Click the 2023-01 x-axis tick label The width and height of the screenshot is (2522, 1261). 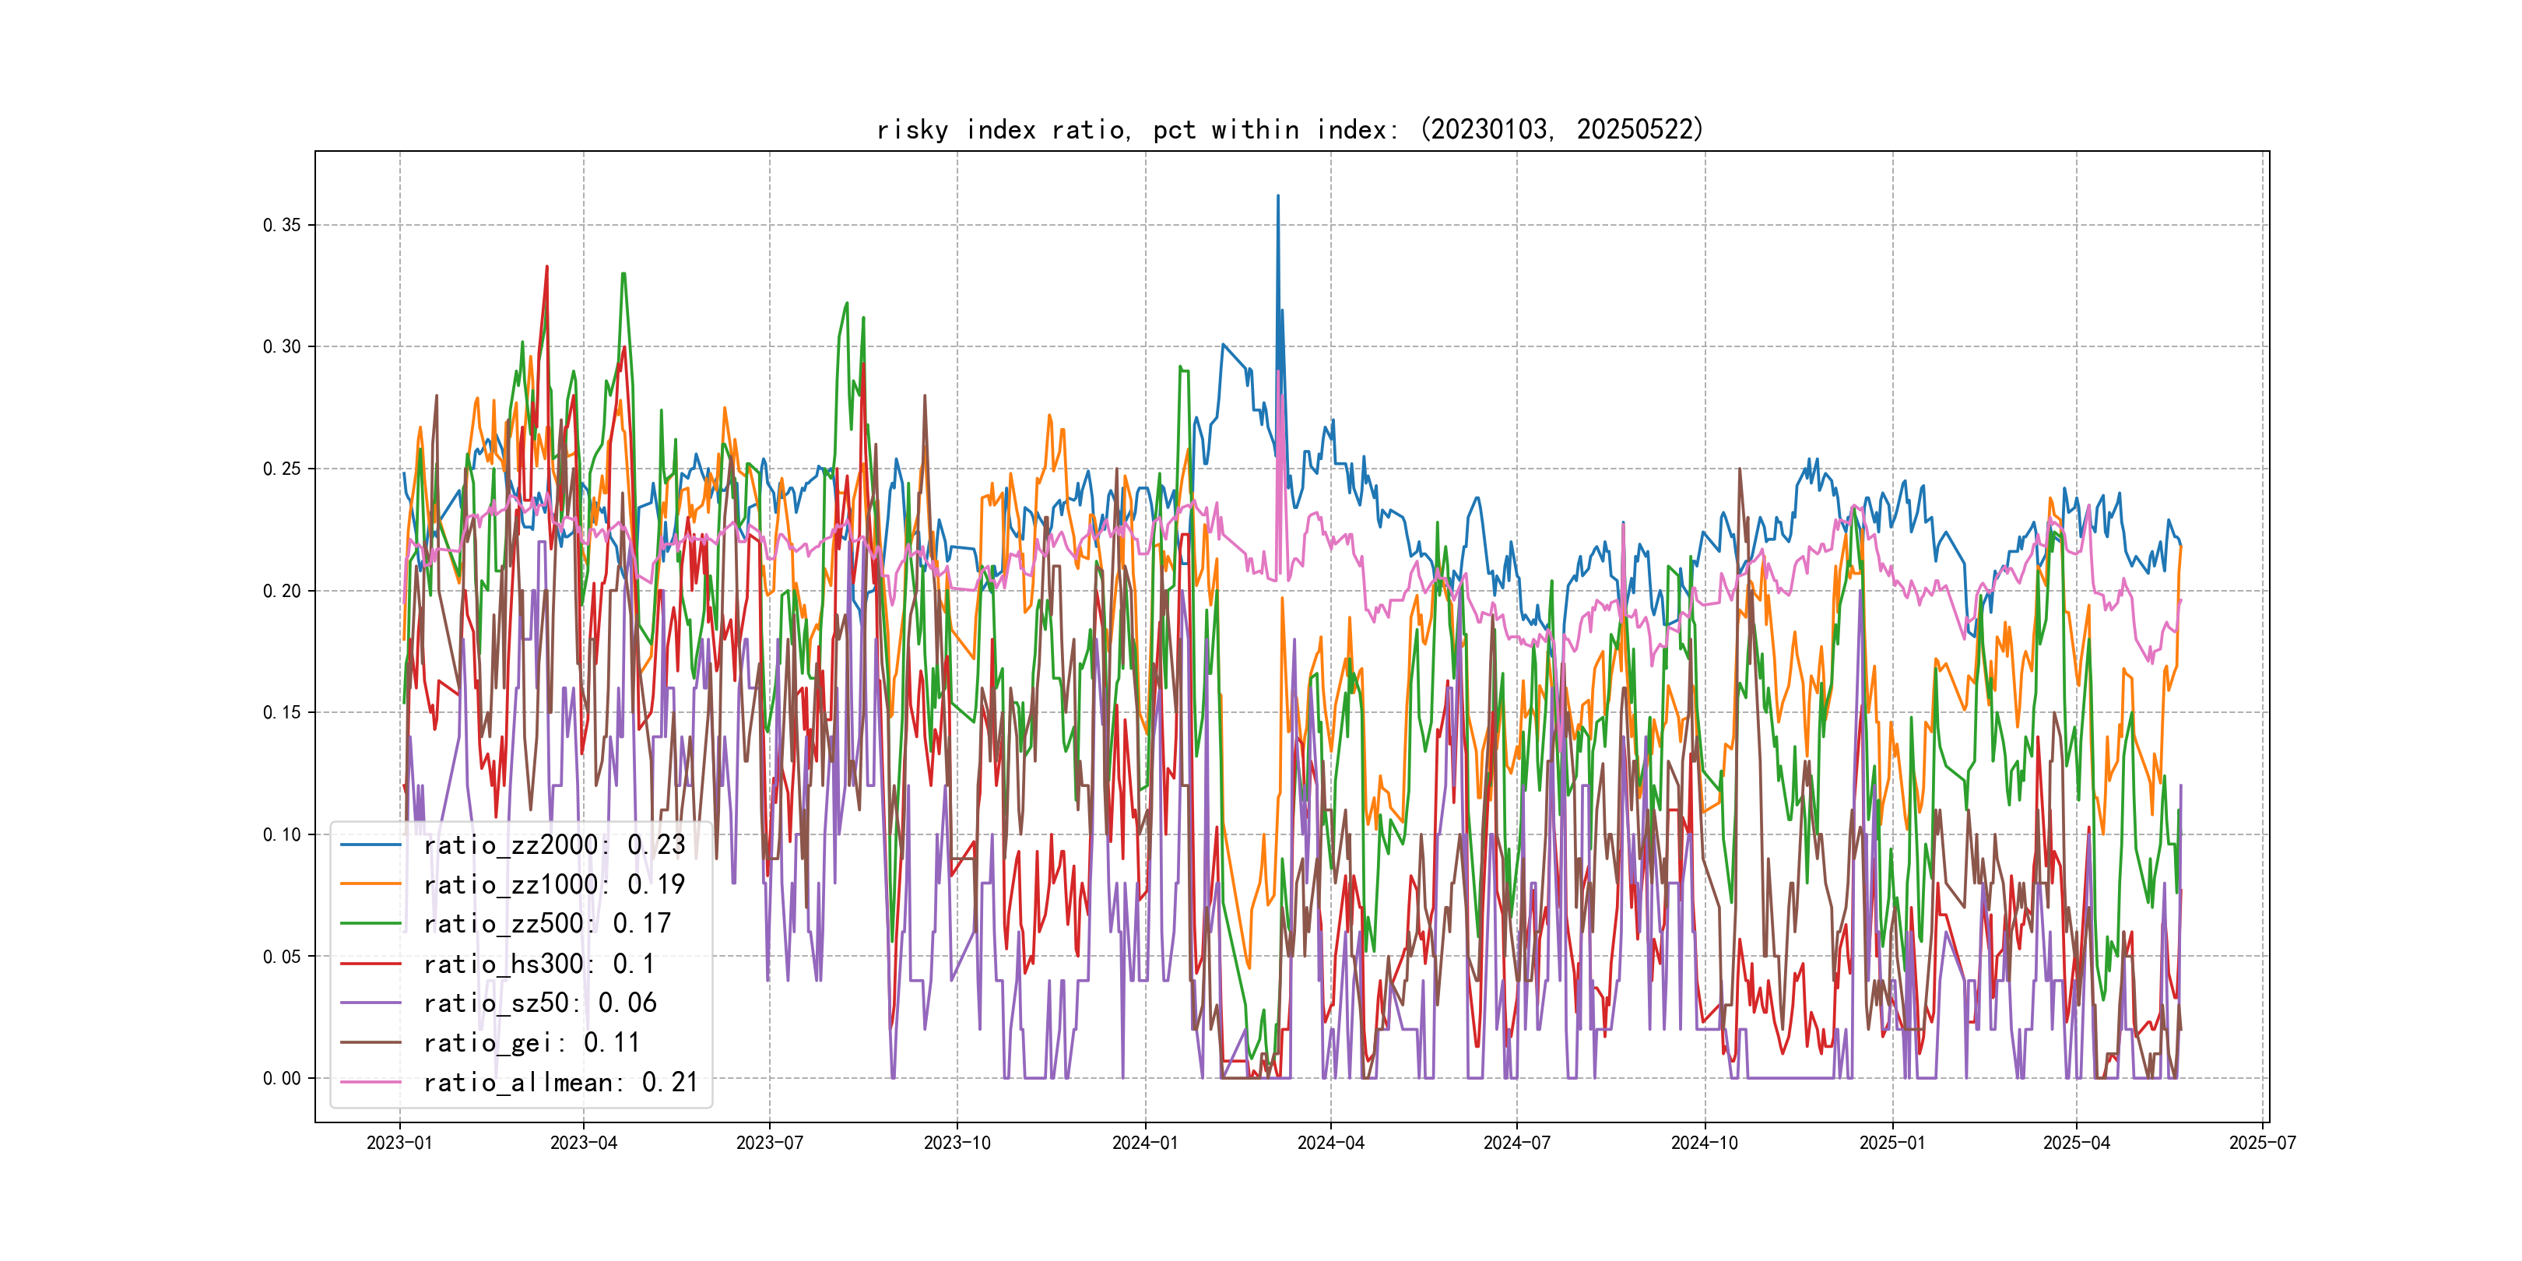(x=399, y=1143)
